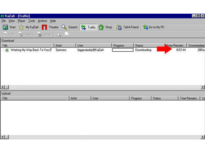Click Download pane left scroll arrow
This screenshot has height=154, width=205.
point(2,87)
